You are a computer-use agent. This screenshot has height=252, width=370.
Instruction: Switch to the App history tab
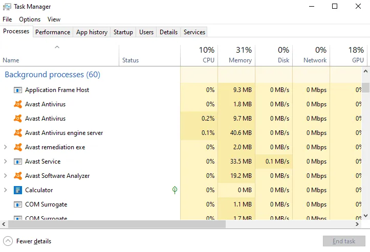(x=92, y=32)
